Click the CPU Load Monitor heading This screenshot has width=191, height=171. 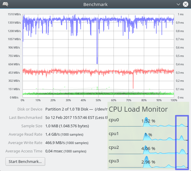pos(138,109)
